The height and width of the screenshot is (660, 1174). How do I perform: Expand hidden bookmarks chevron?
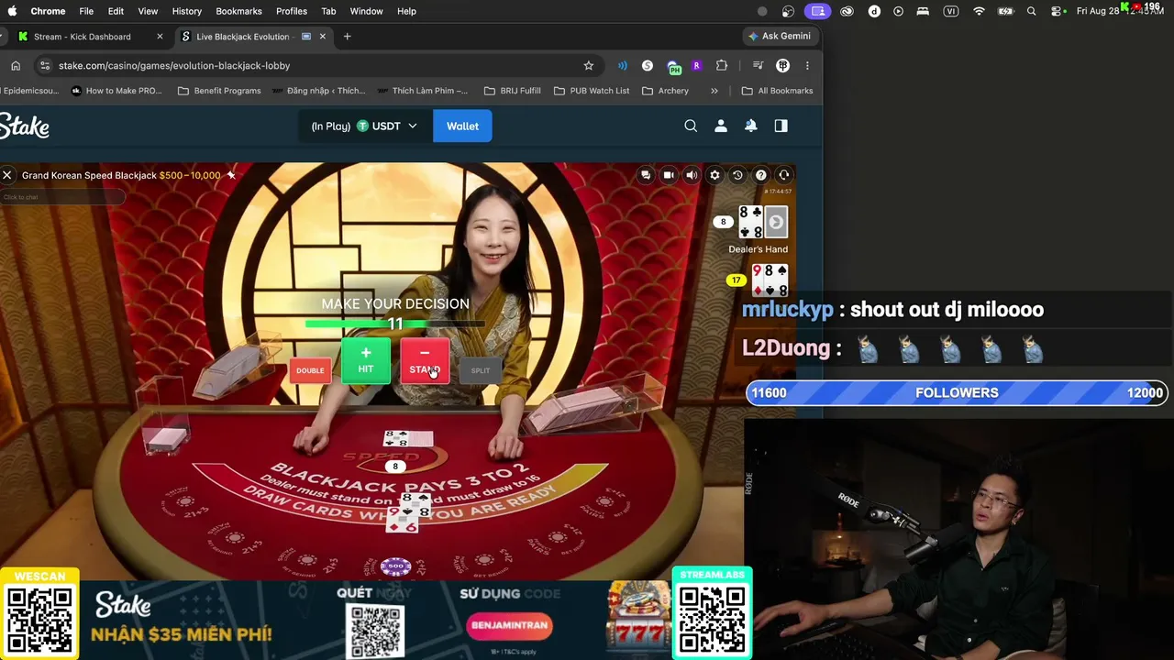click(714, 91)
